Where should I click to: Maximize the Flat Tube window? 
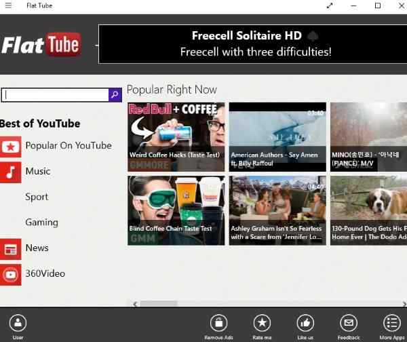coord(378,5)
